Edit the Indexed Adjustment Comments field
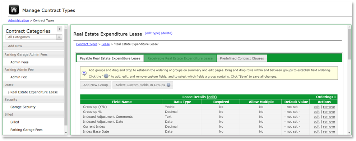The image size is (356, 141). pos(316,117)
